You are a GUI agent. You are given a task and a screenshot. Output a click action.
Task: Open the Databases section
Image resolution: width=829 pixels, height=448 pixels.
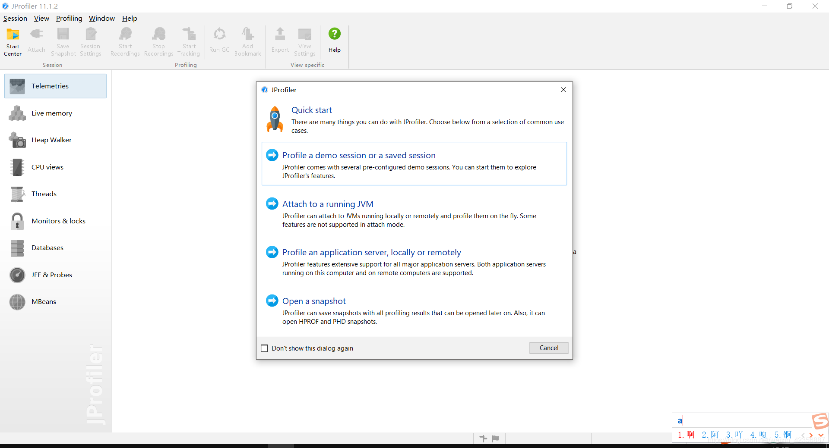(x=55, y=247)
